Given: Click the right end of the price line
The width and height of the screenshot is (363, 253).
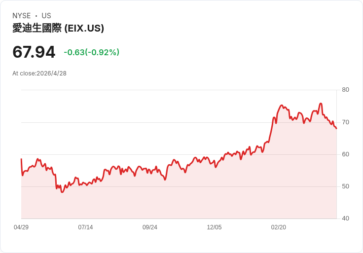Looking at the screenshot, I should point(336,129).
